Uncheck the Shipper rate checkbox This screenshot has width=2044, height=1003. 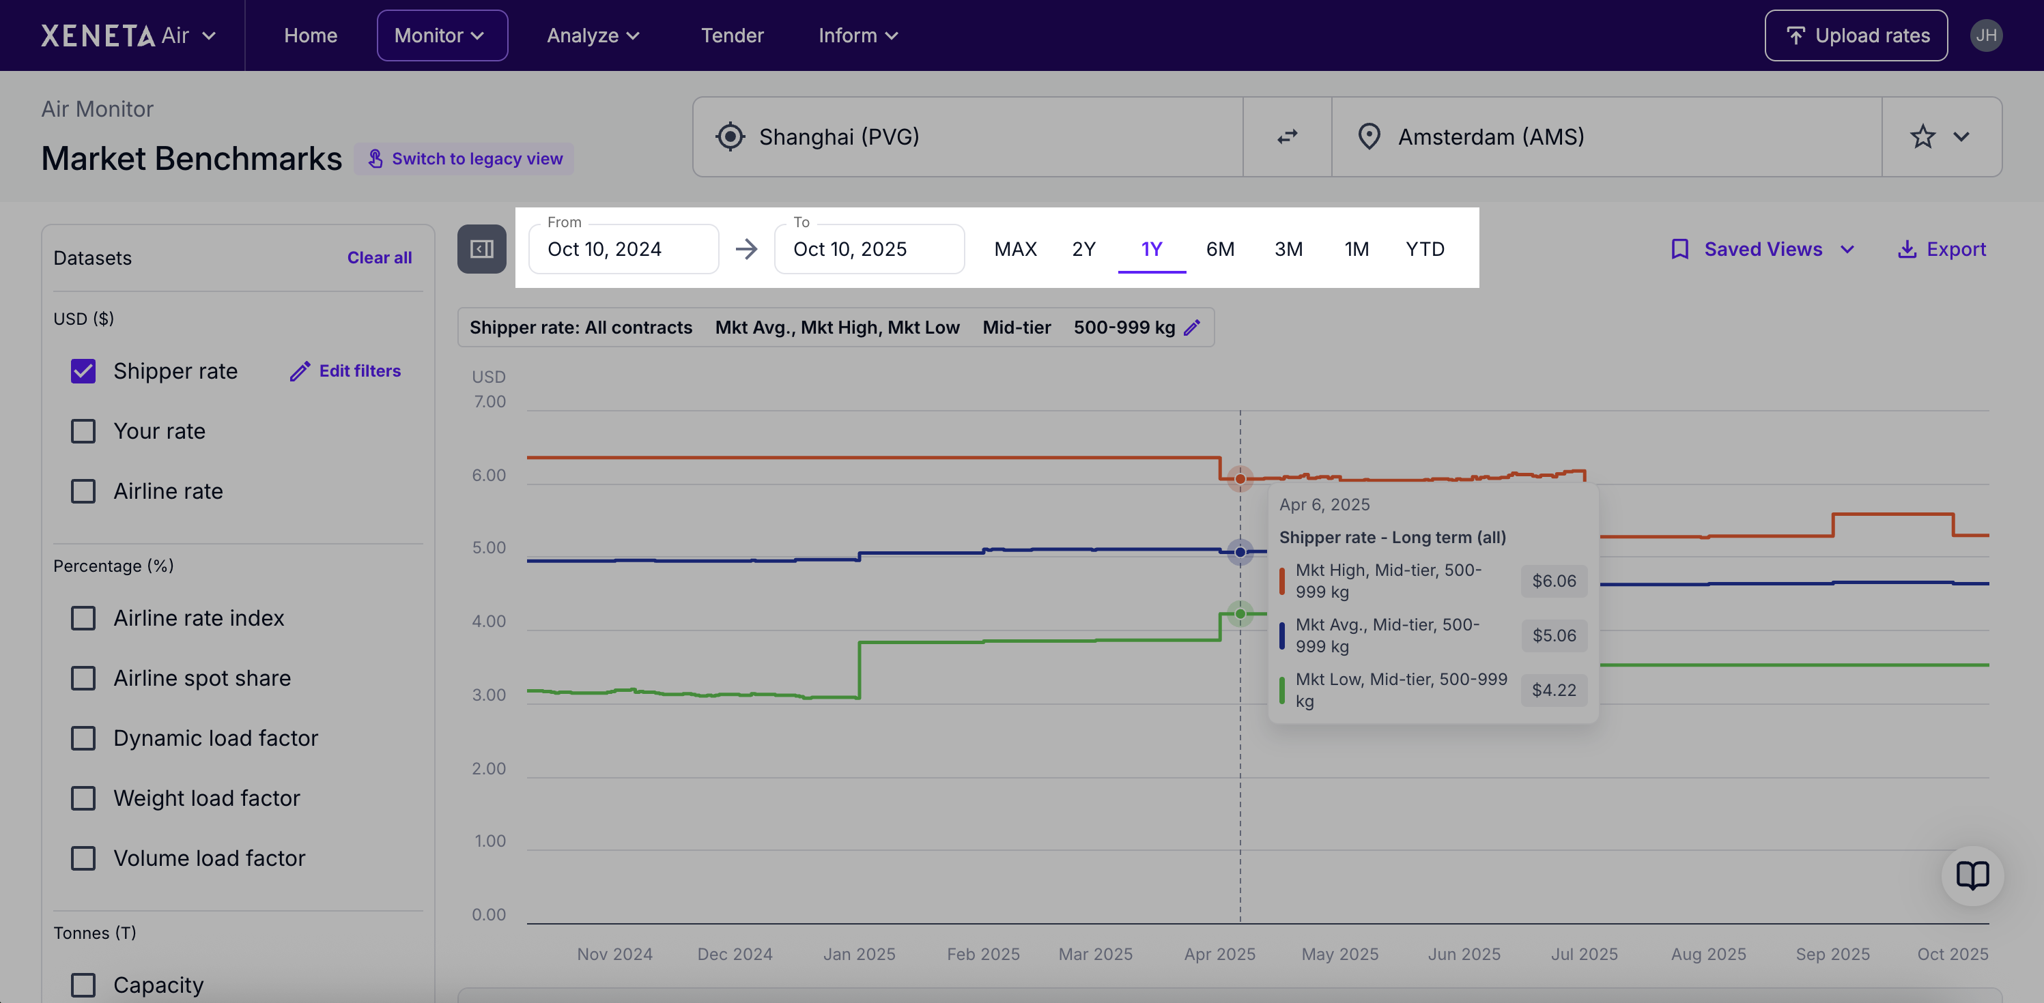83,371
